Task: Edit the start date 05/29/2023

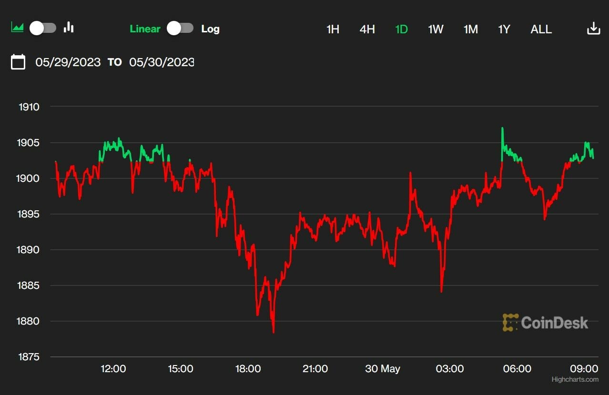Action: coord(68,62)
